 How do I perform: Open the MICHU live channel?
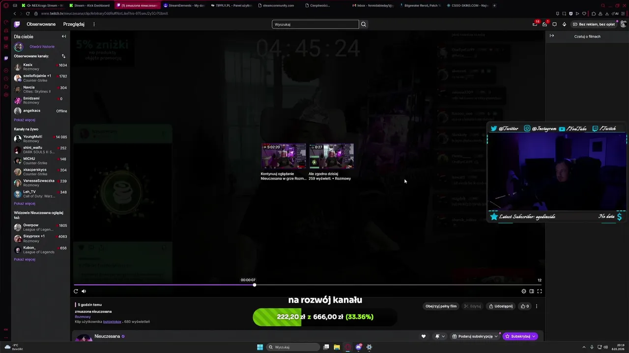(x=40, y=161)
